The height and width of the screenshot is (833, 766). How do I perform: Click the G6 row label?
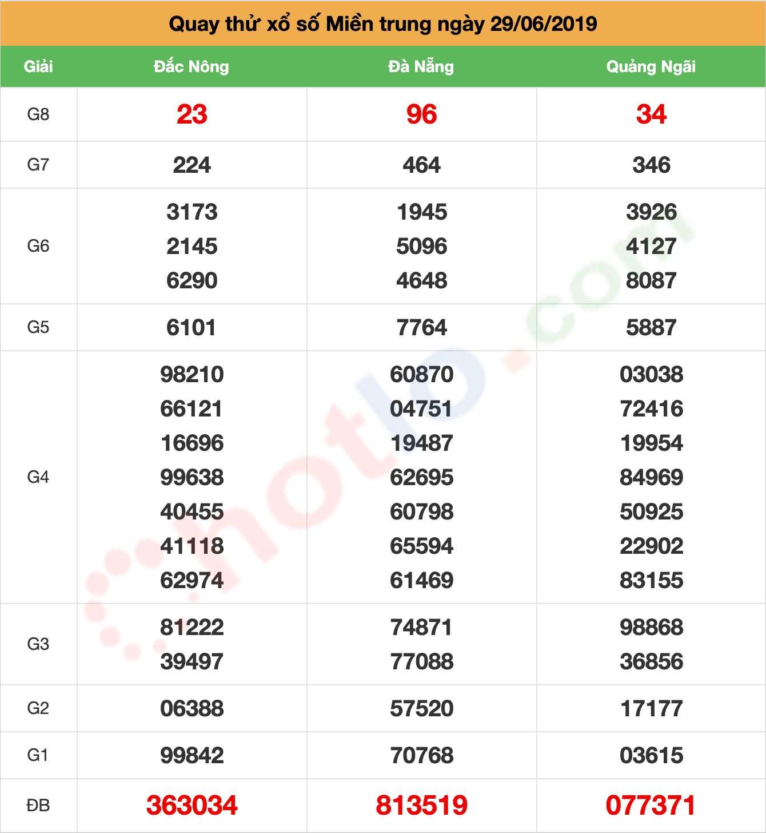[x=38, y=246]
